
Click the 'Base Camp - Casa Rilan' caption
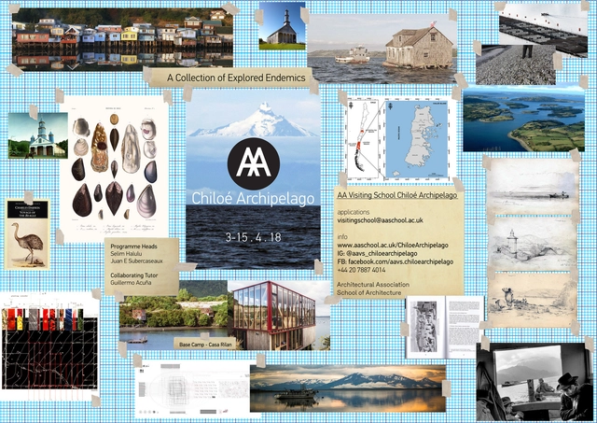point(205,345)
